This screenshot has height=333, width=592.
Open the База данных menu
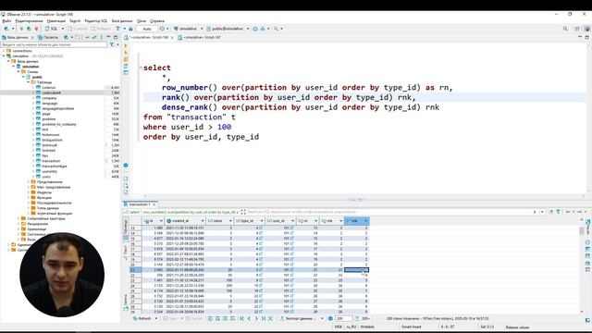coord(122,21)
